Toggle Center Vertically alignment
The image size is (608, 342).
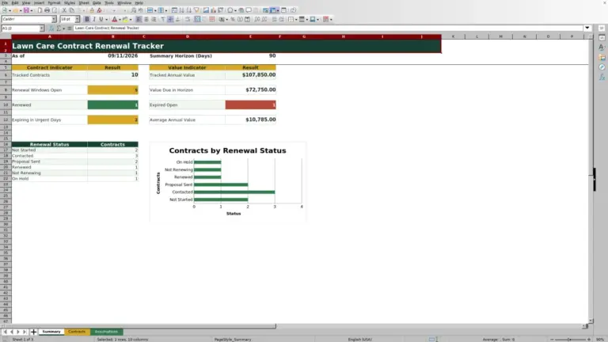[x=170, y=19]
